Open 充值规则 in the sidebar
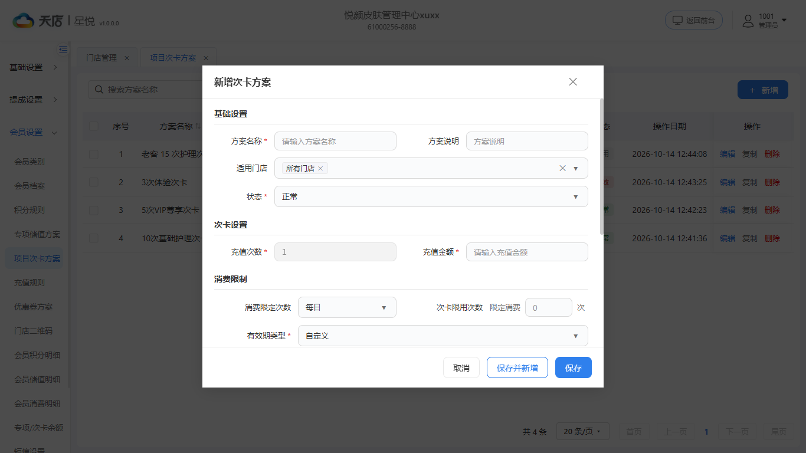 tap(30, 283)
